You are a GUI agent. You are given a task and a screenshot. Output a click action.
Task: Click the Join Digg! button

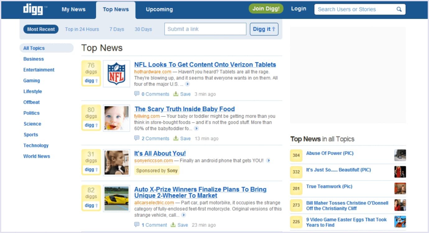point(266,9)
